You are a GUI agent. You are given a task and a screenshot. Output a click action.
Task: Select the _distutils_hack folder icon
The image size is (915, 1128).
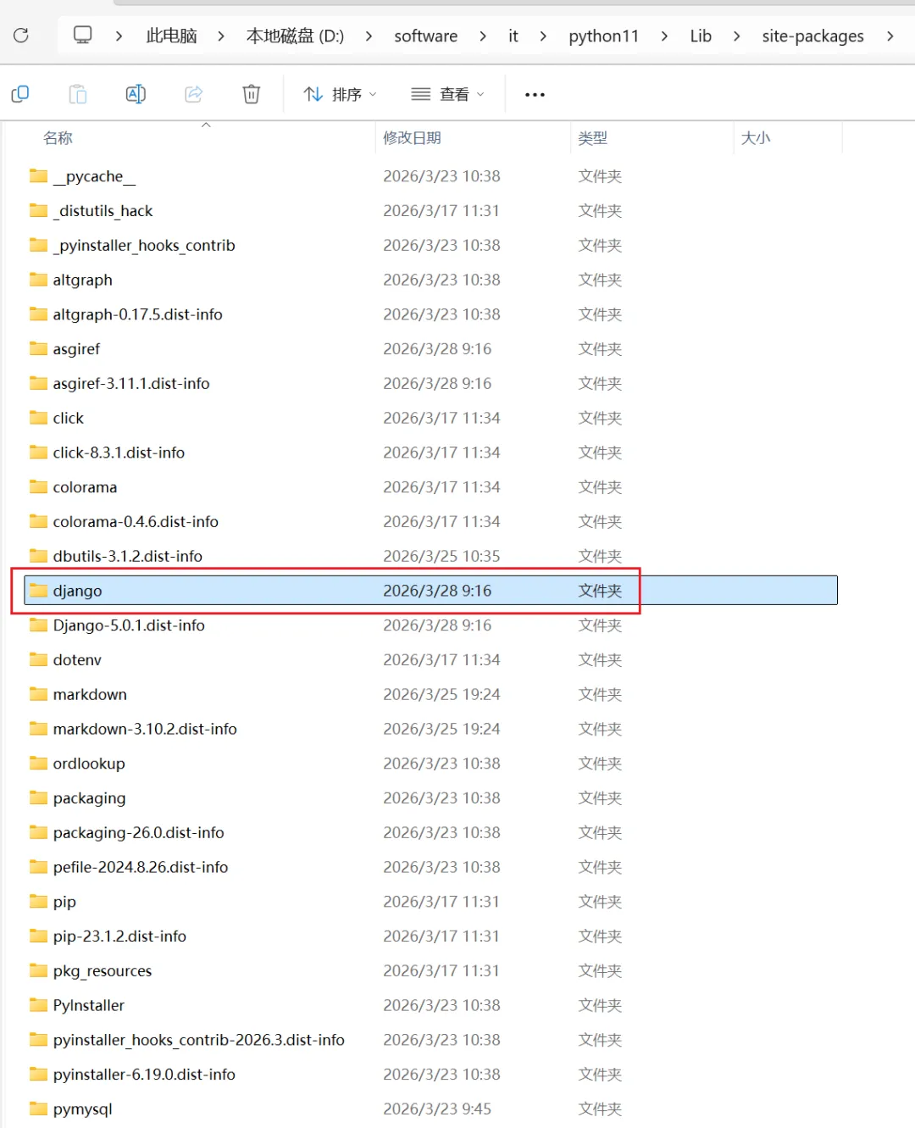pos(39,210)
